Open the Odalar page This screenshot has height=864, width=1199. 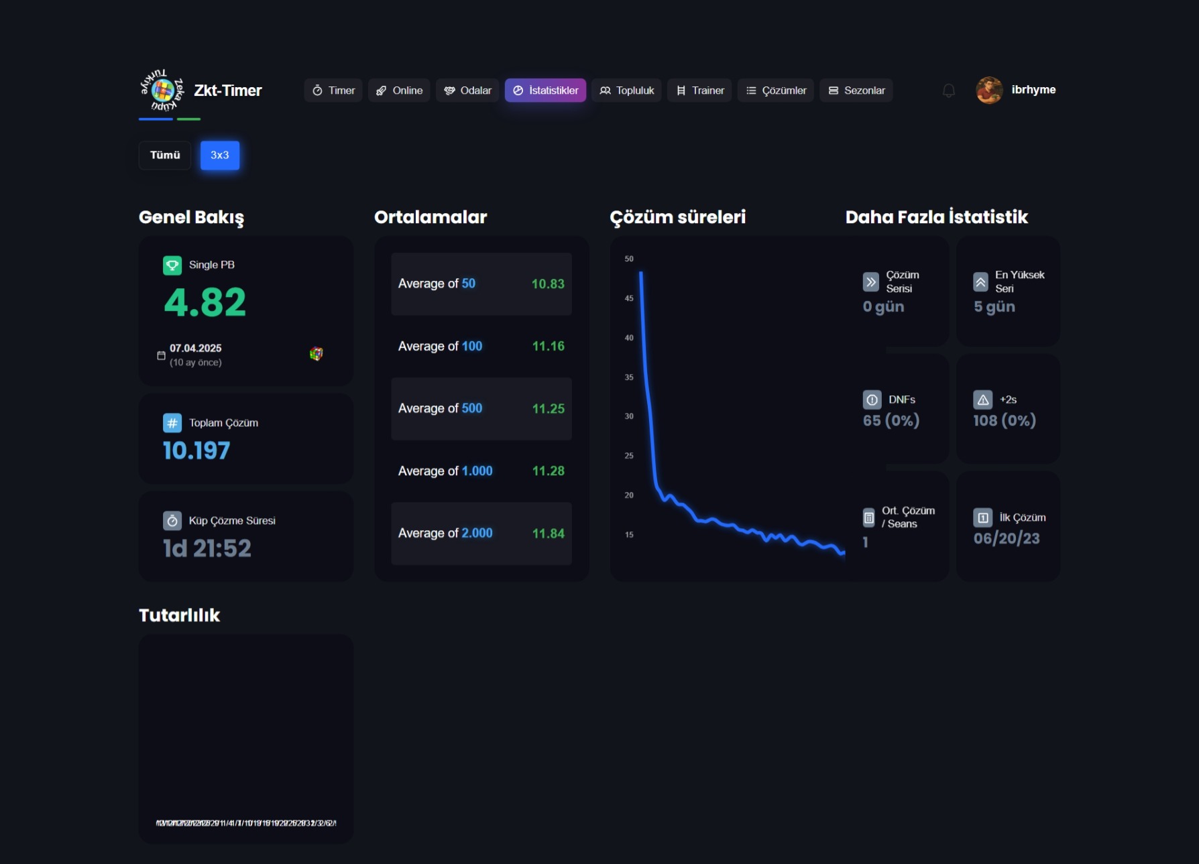pyautogui.click(x=467, y=90)
